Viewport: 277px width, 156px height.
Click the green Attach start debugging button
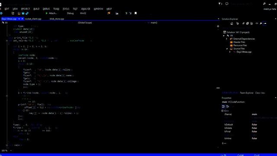[51, 13]
